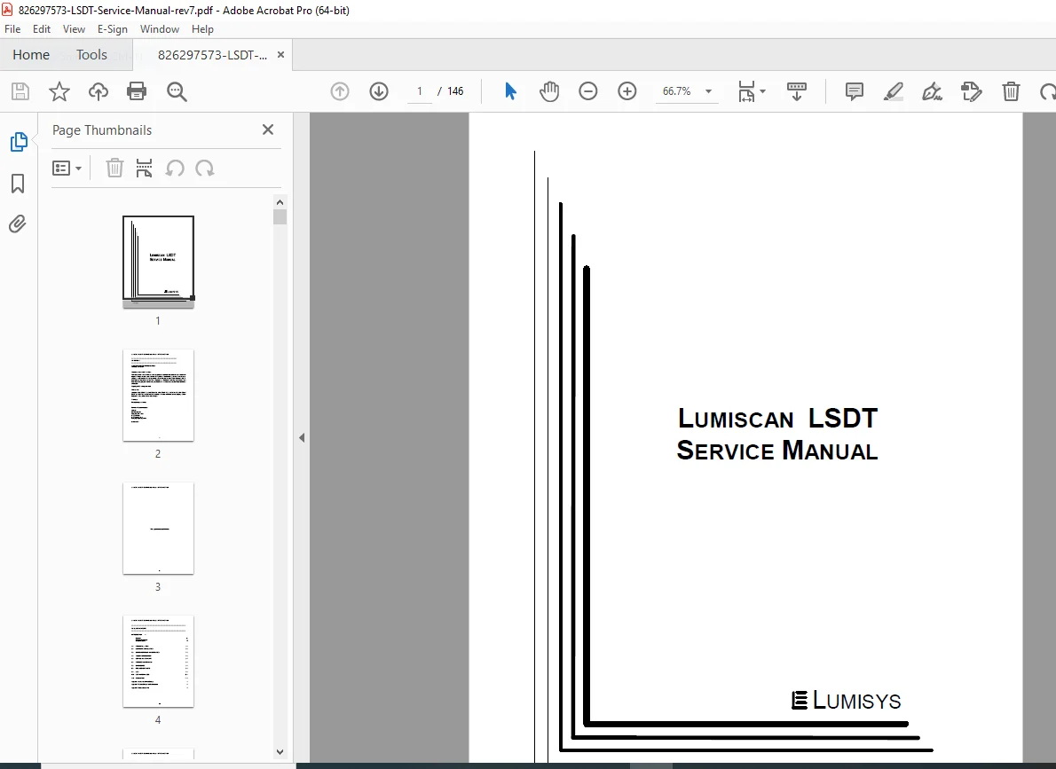Select page 2 thumbnail
The image size is (1056, 769).
click(158, 396)
